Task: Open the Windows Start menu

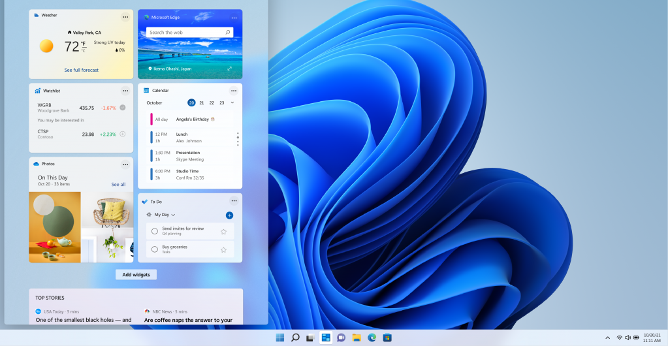Action: point(280,338)
